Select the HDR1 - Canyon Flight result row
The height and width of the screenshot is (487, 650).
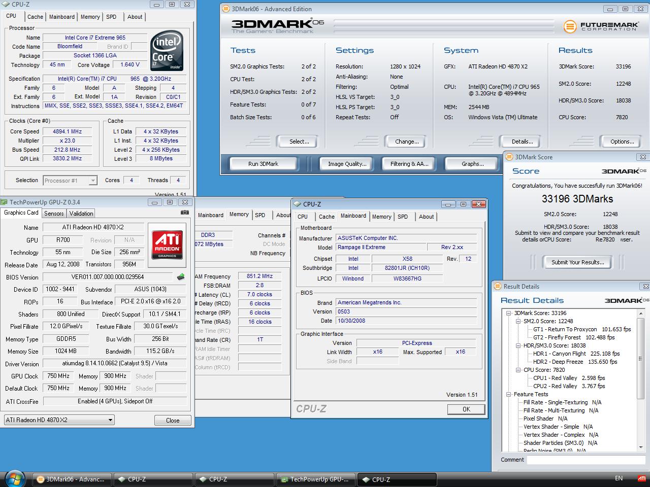576,354
